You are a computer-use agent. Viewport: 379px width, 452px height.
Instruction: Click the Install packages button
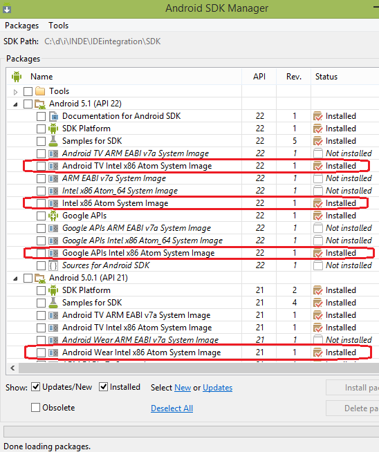(353, 388)
